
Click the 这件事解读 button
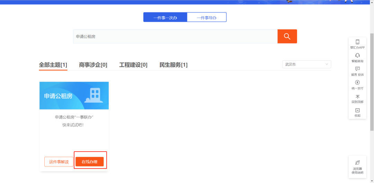tap(59, 162)
